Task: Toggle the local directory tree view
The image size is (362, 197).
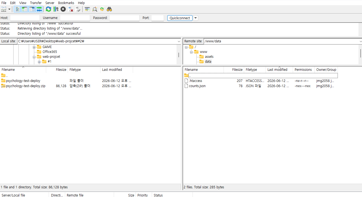Action: 24,9
